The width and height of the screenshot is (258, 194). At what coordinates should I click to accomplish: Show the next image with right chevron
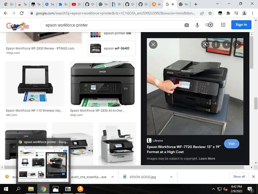point(237,44)
